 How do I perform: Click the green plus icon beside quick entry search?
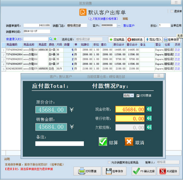55,39
